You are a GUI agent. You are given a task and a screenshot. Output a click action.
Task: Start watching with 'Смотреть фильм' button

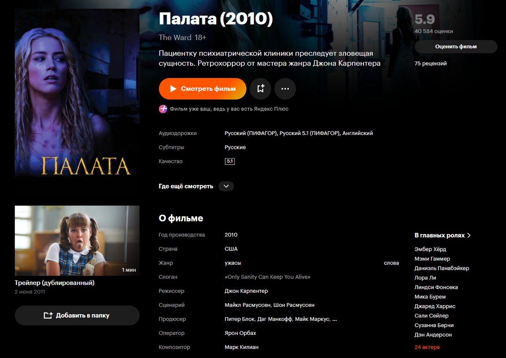tap(202, 89)
